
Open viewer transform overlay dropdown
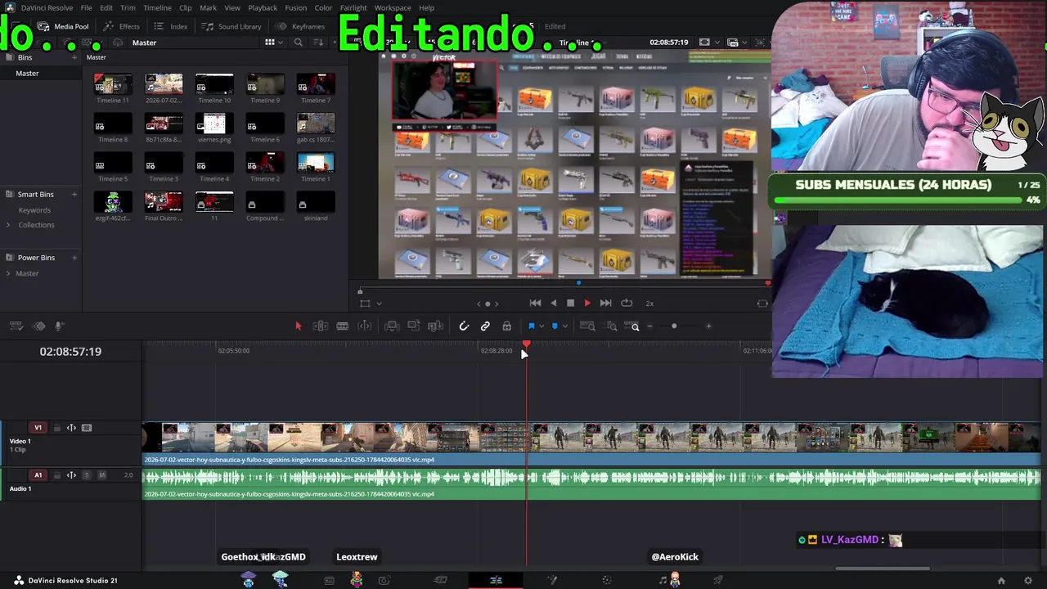[379, 303]
